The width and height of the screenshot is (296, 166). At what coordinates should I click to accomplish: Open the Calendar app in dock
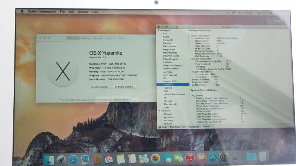tap(108, 159)
